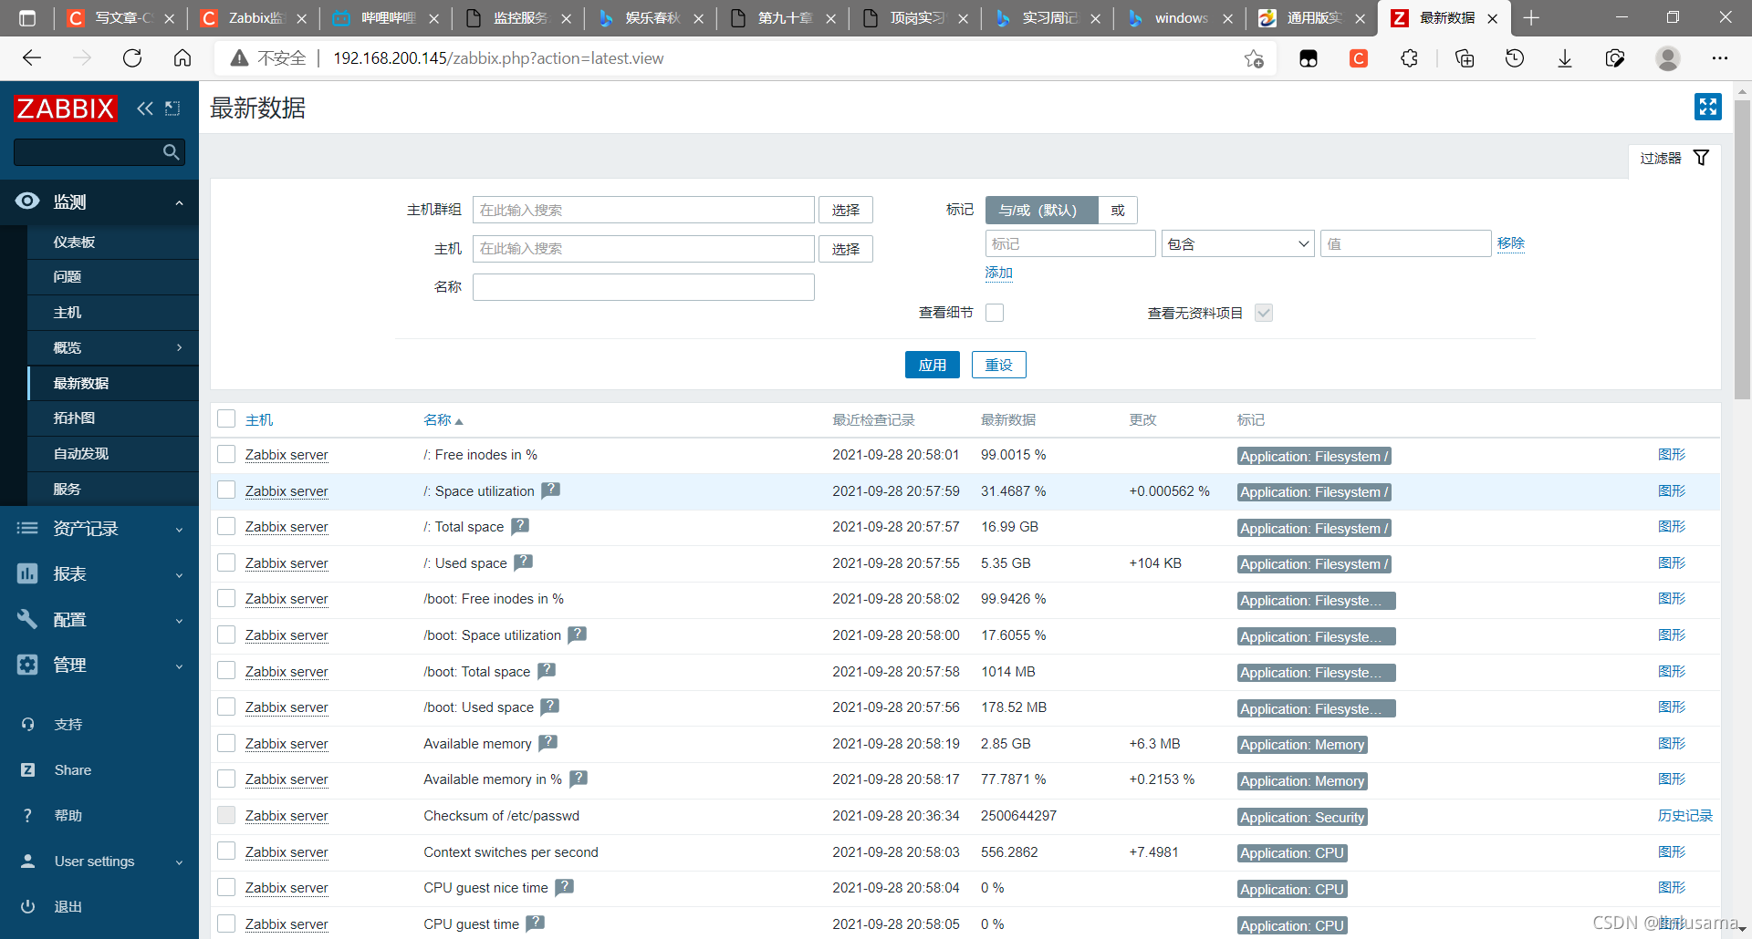Check the /boot: Total space row
The height and width of the screenshot is (939, 1752).
point(226,671)
